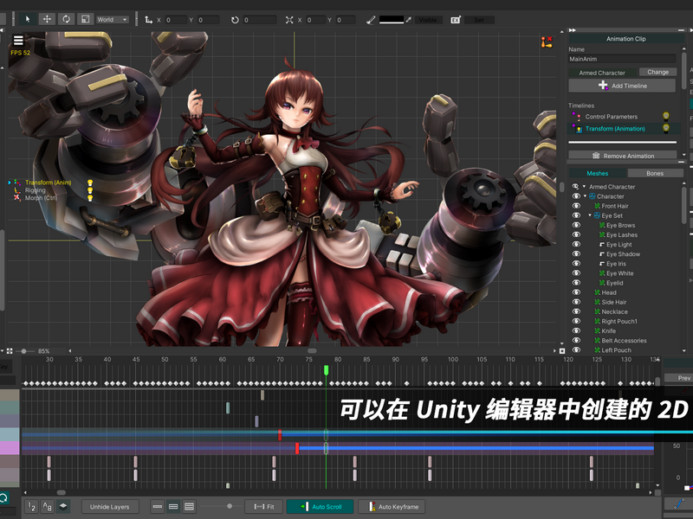
Task: Switch to the Bones tab
Action: pos(655,174)
